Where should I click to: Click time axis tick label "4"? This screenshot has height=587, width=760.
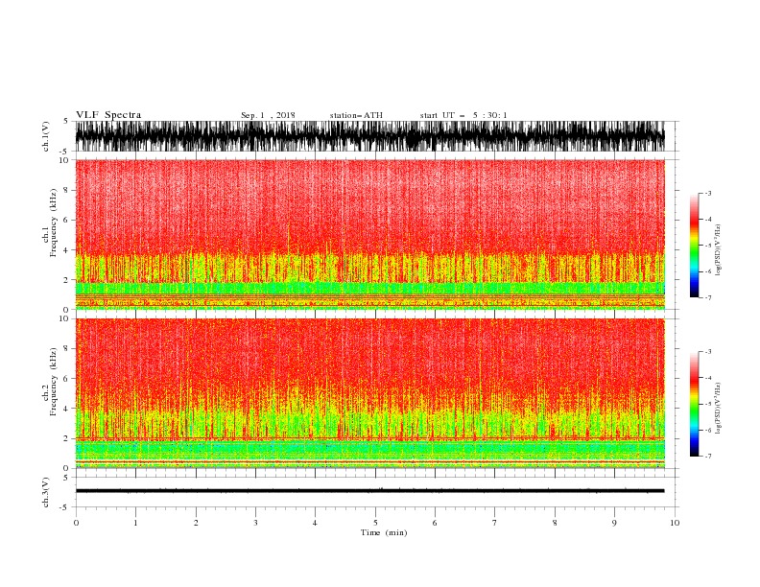tap(315, 523)
